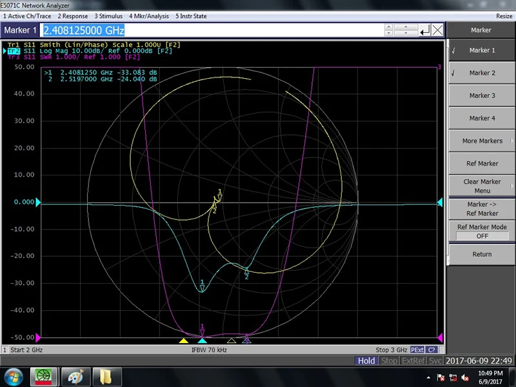Viewport: 516px width, 387px height.
Task: Click the Return softkey
Action: (x=481, y=254)
